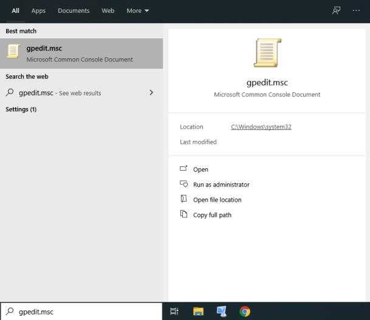370x320 pixels.
Task: Click the Best match heading
Action: [21, 31]
